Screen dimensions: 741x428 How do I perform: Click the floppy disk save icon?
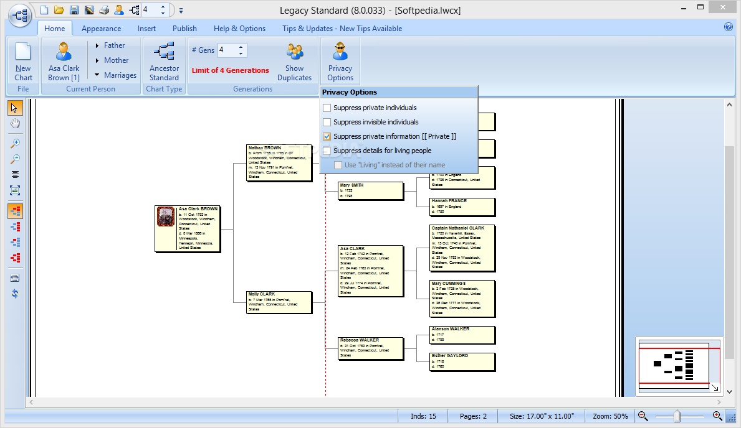tap(74, 9)
